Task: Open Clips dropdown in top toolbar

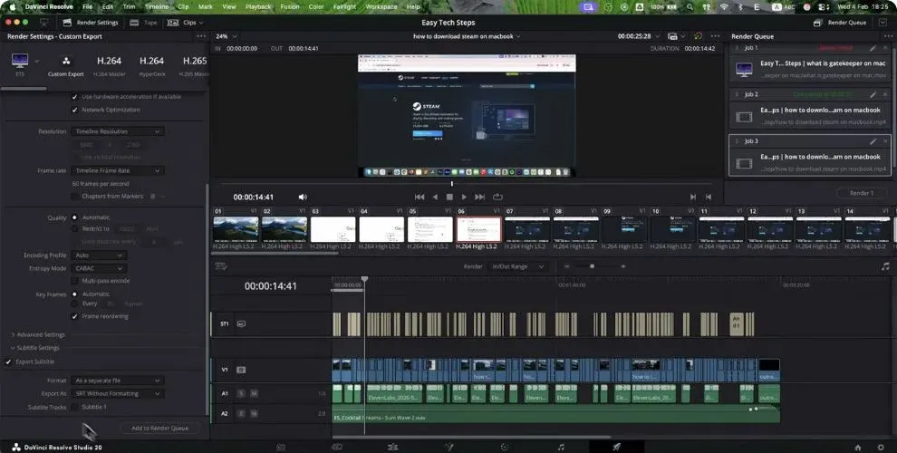Action: click(x=185, y=23)
